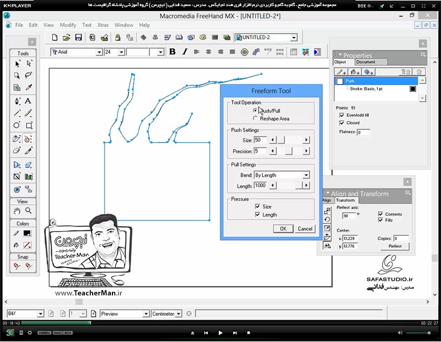Select the Pointer tool in Tools panel
The image size is (441, 342).
(17, 64)
